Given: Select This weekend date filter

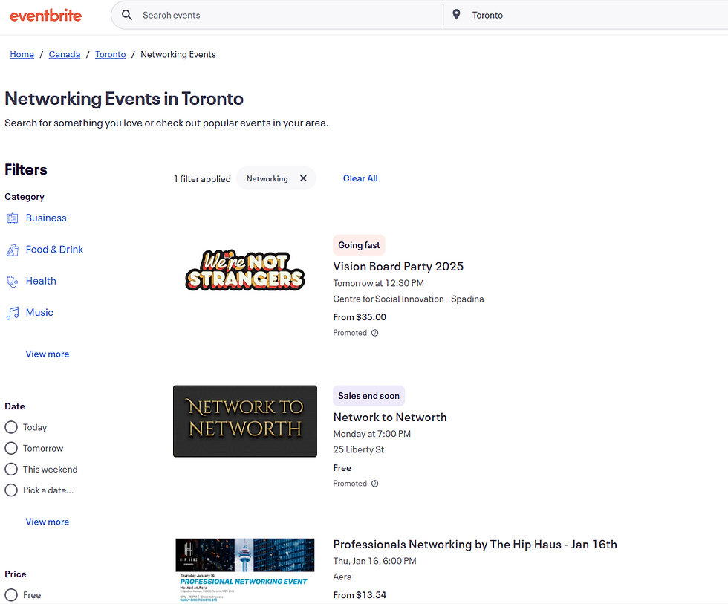Looking at the screenshot, I should 11,469.
